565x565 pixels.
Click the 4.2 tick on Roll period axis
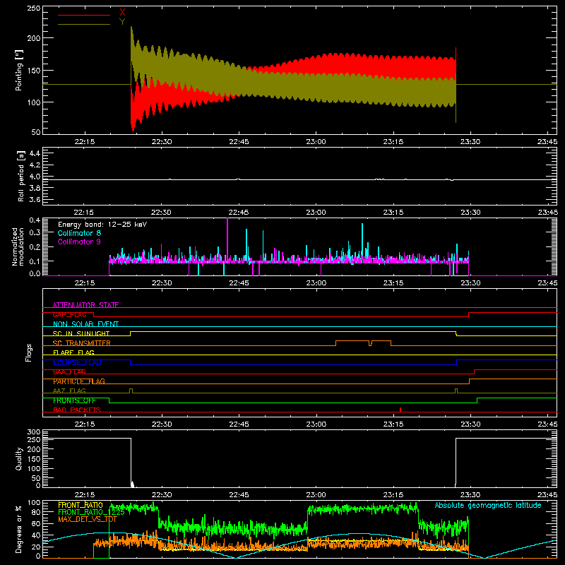tap(35, 165)
